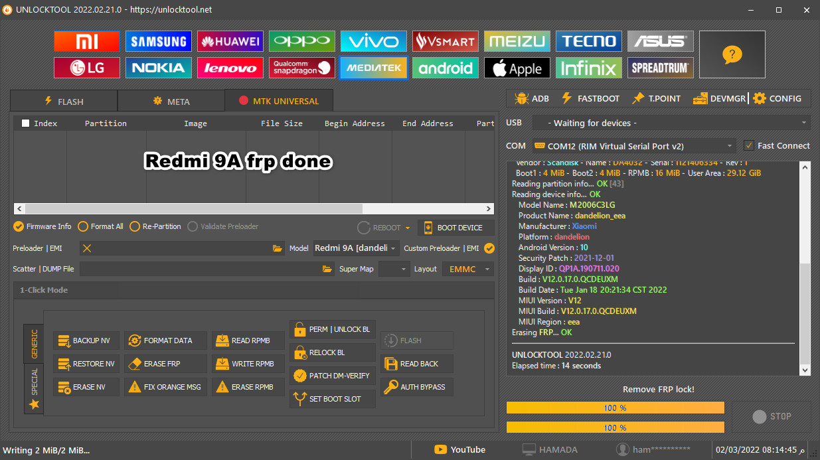This screenshot has height=460, width=820.
Task: Browse for Scatter file folder icon
Action: 327,269
